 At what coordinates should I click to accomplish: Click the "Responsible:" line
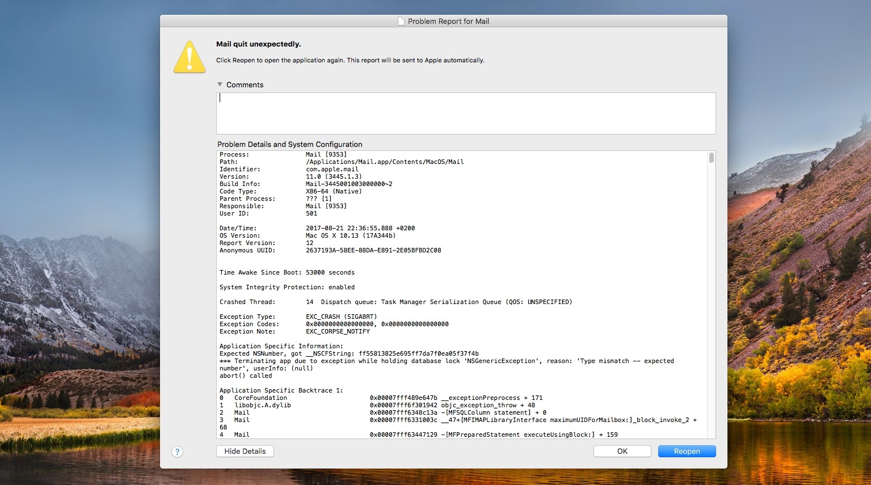point(283,206)
